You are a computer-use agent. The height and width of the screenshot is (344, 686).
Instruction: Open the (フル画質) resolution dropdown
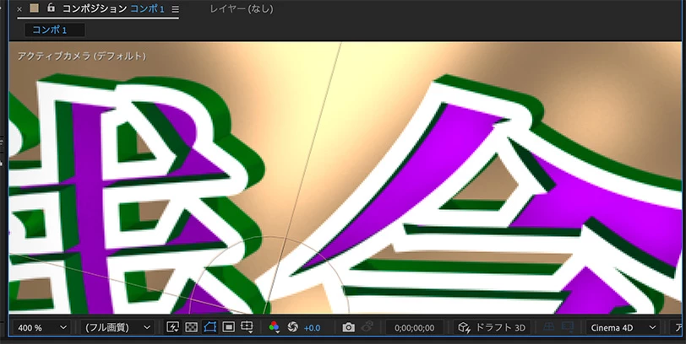[x=117, y=327]
